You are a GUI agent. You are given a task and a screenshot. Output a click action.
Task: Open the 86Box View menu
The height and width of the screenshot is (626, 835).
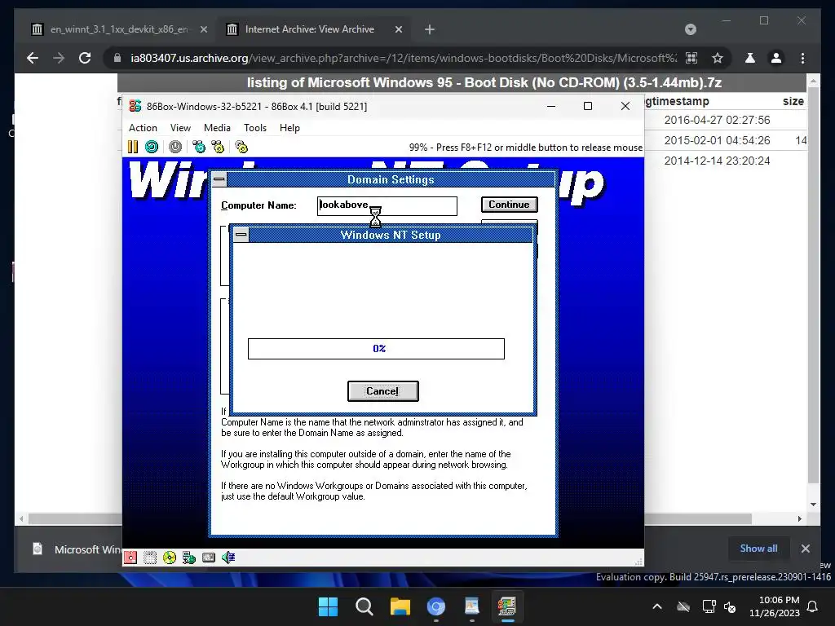click(180, 128)
